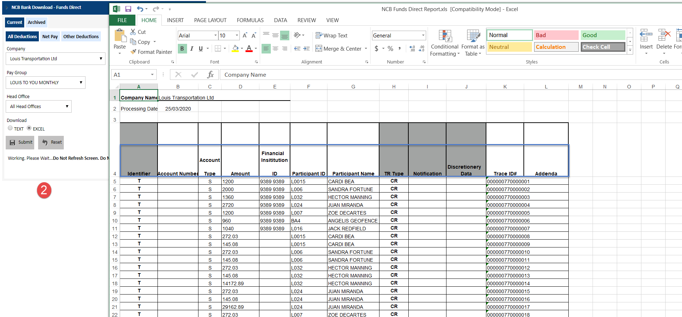
Task: Click the Reset button
Action: coord(51,142)
